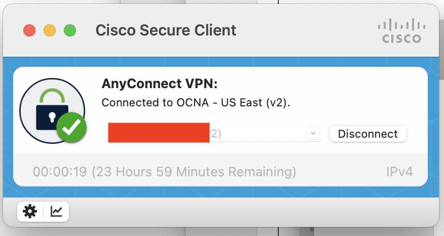Maximize window with the green button
The width and height of the screenshot is (444, 236).
point(70,30)
